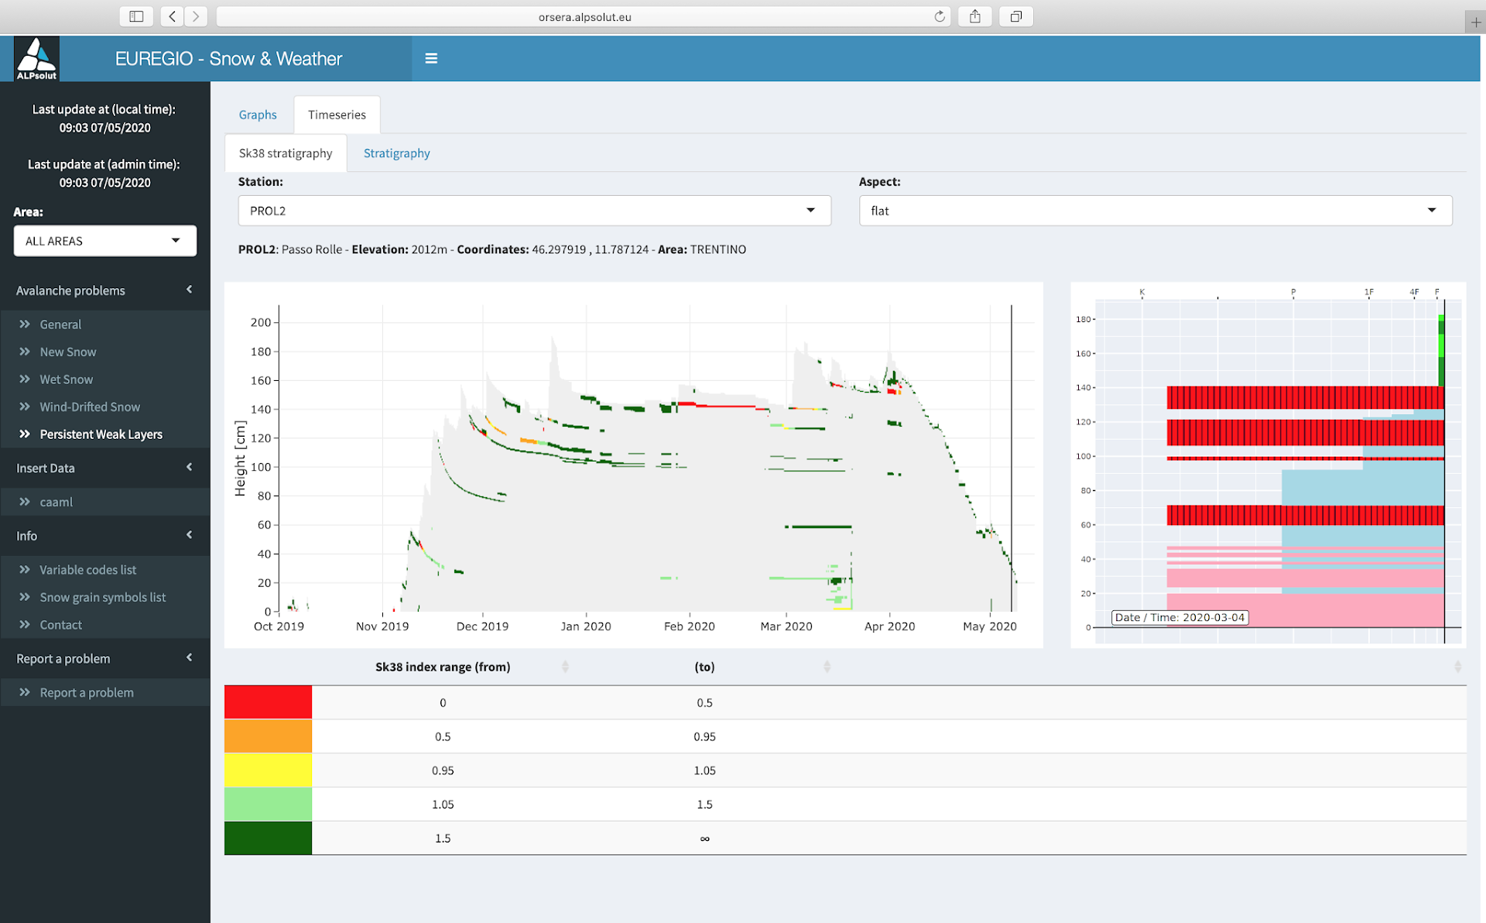This screenshot has width=1486, height=923.
Task: Switch to the Stratigraphy tab
Action: click(397, 153)
